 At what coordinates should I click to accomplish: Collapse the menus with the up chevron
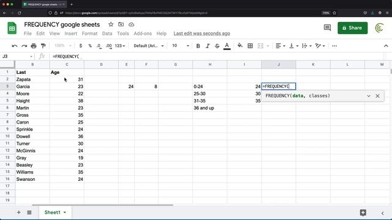click(386, 46)
